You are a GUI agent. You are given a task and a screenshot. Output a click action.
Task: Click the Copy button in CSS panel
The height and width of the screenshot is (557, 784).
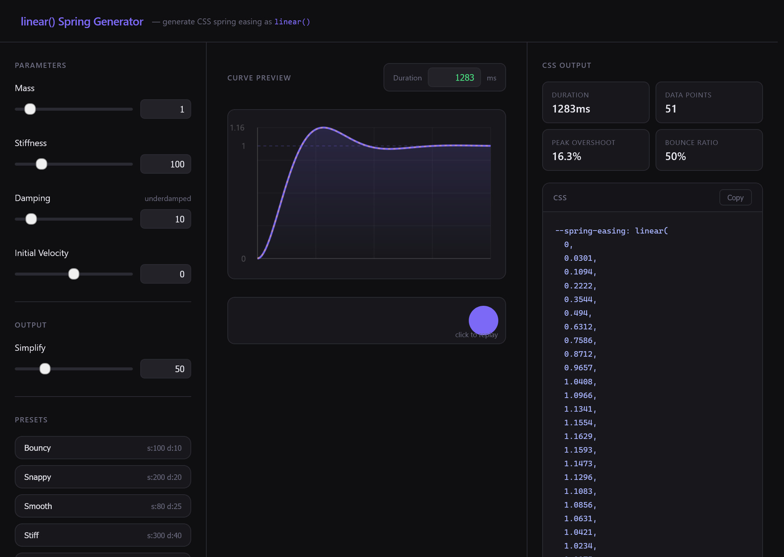pyautogui.click(x=735, y=198)
